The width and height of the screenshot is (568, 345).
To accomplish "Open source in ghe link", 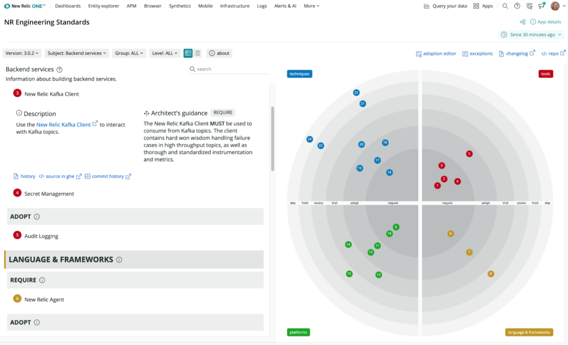I will 60,176.
